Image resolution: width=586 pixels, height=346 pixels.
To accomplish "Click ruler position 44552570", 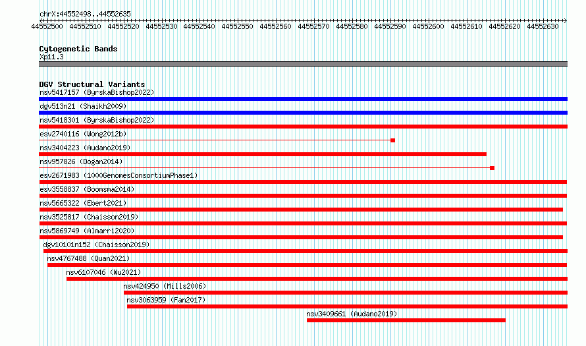I will coord(313,26).
